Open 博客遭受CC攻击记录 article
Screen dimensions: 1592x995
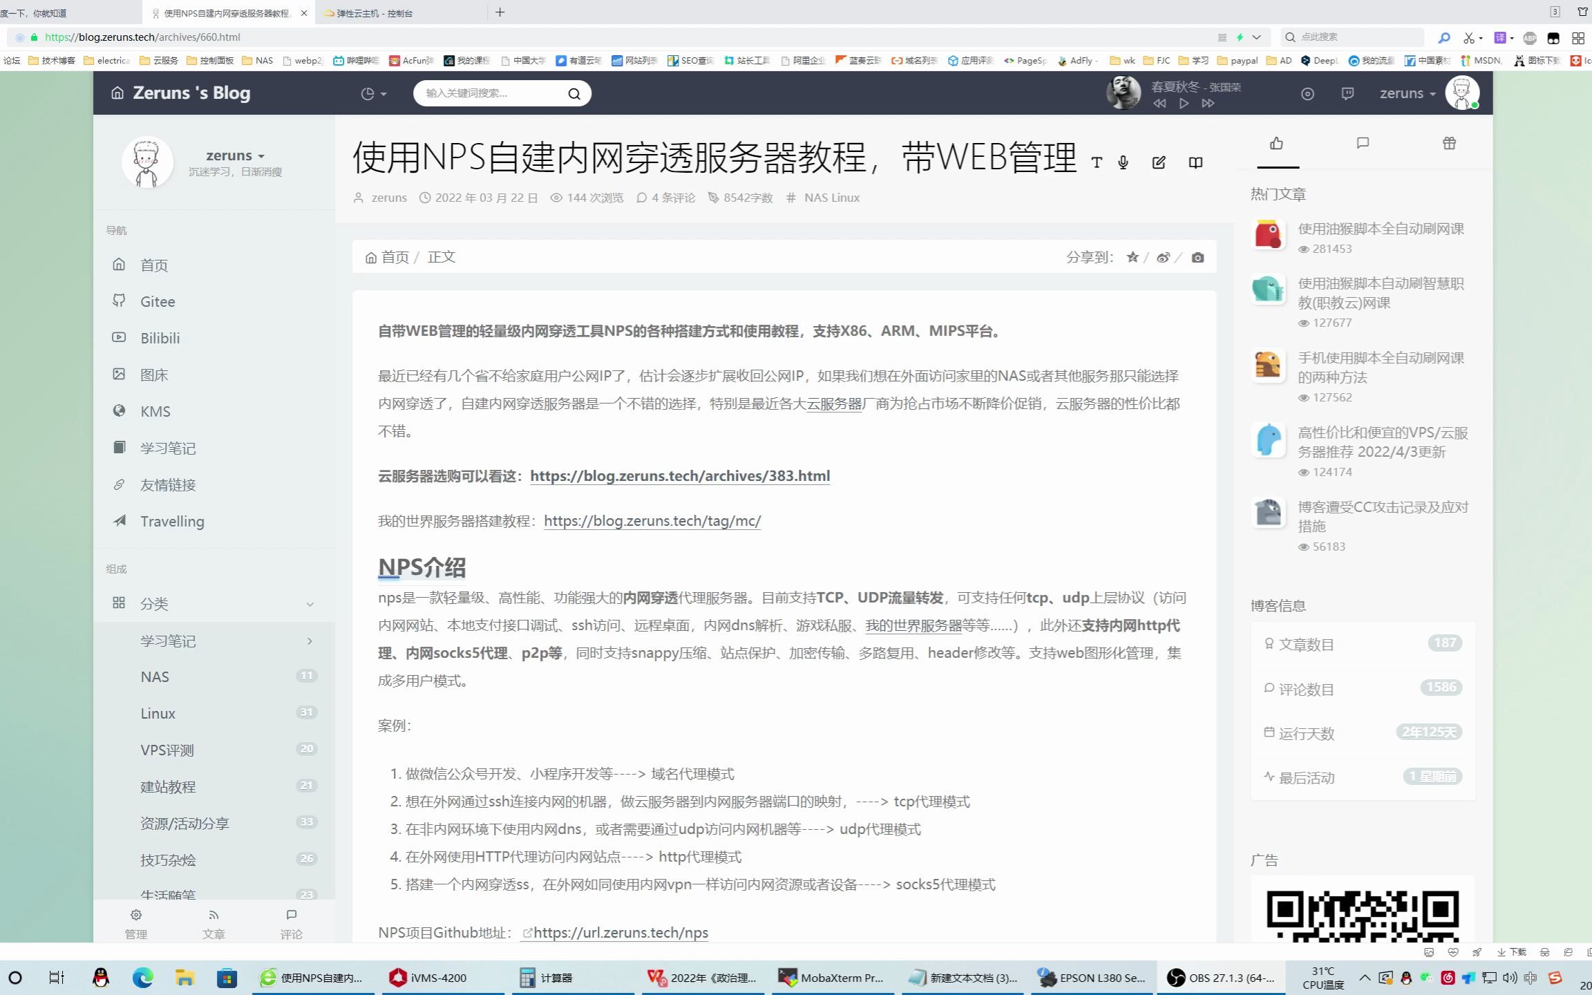tap(1383, 517)
